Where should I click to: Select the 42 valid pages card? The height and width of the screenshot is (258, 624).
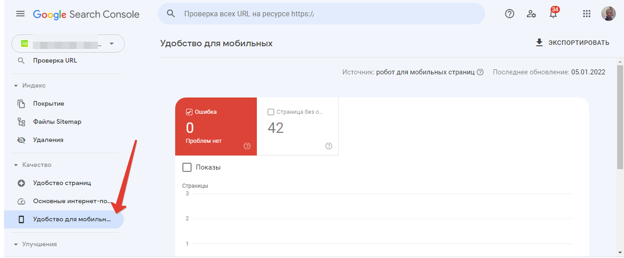tap(298, 127)
